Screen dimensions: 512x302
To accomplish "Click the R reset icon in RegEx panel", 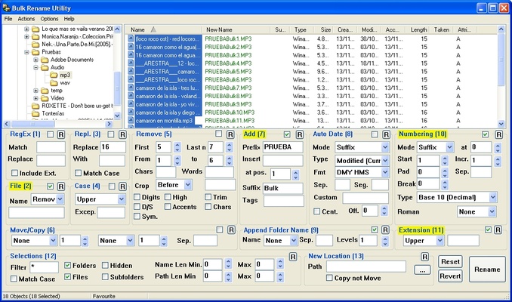I will click(61, 134).
